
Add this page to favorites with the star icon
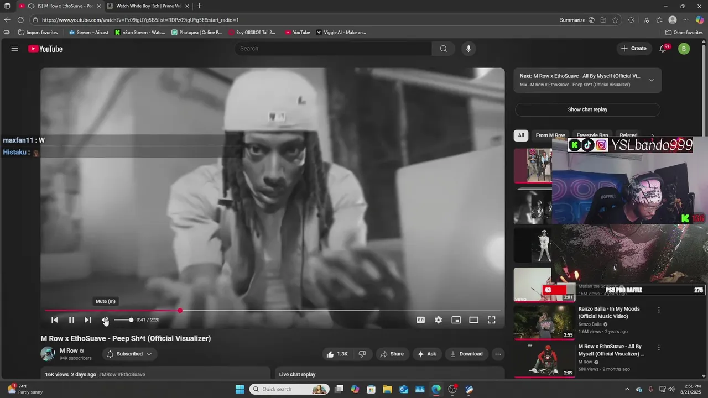tap(615, 20)
